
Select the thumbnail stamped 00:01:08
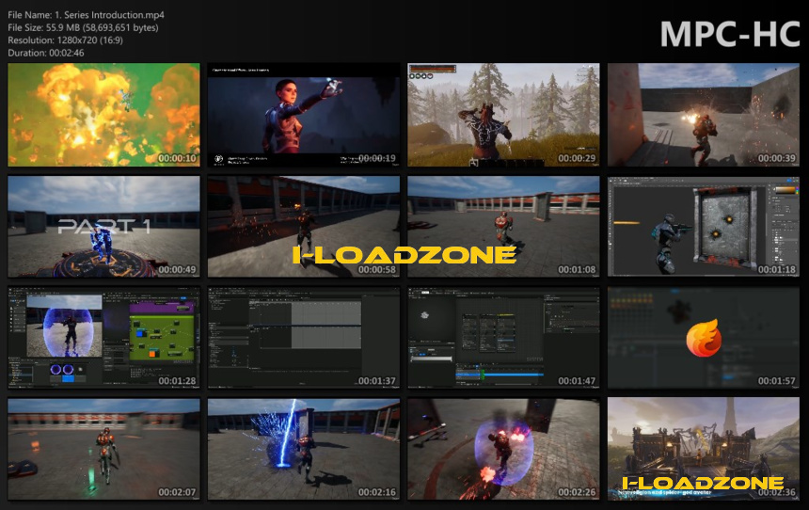(x=503, y=227)
